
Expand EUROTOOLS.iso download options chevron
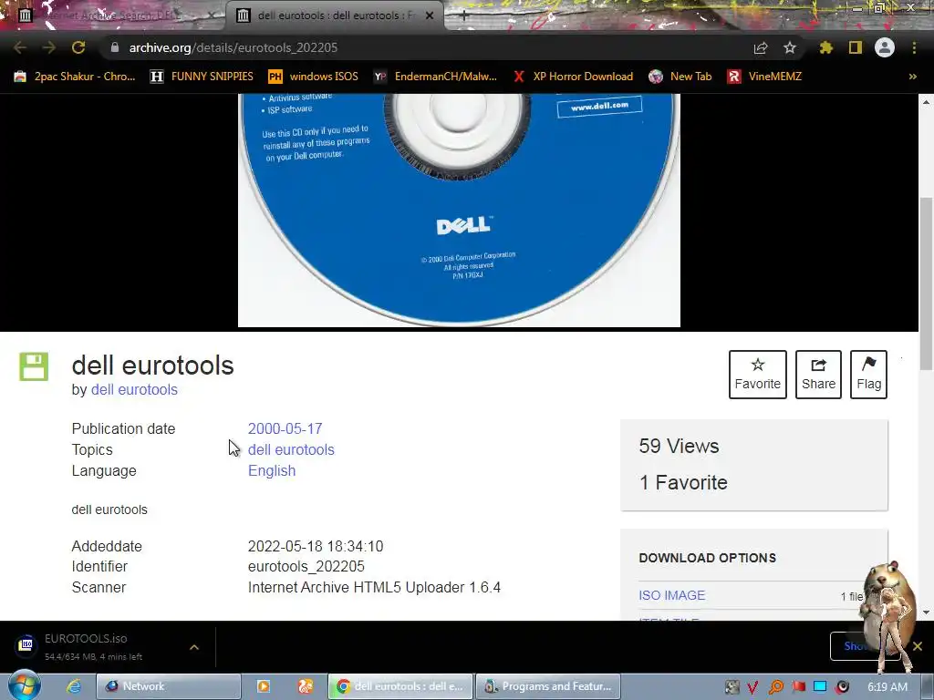click(x=194, y=646)
